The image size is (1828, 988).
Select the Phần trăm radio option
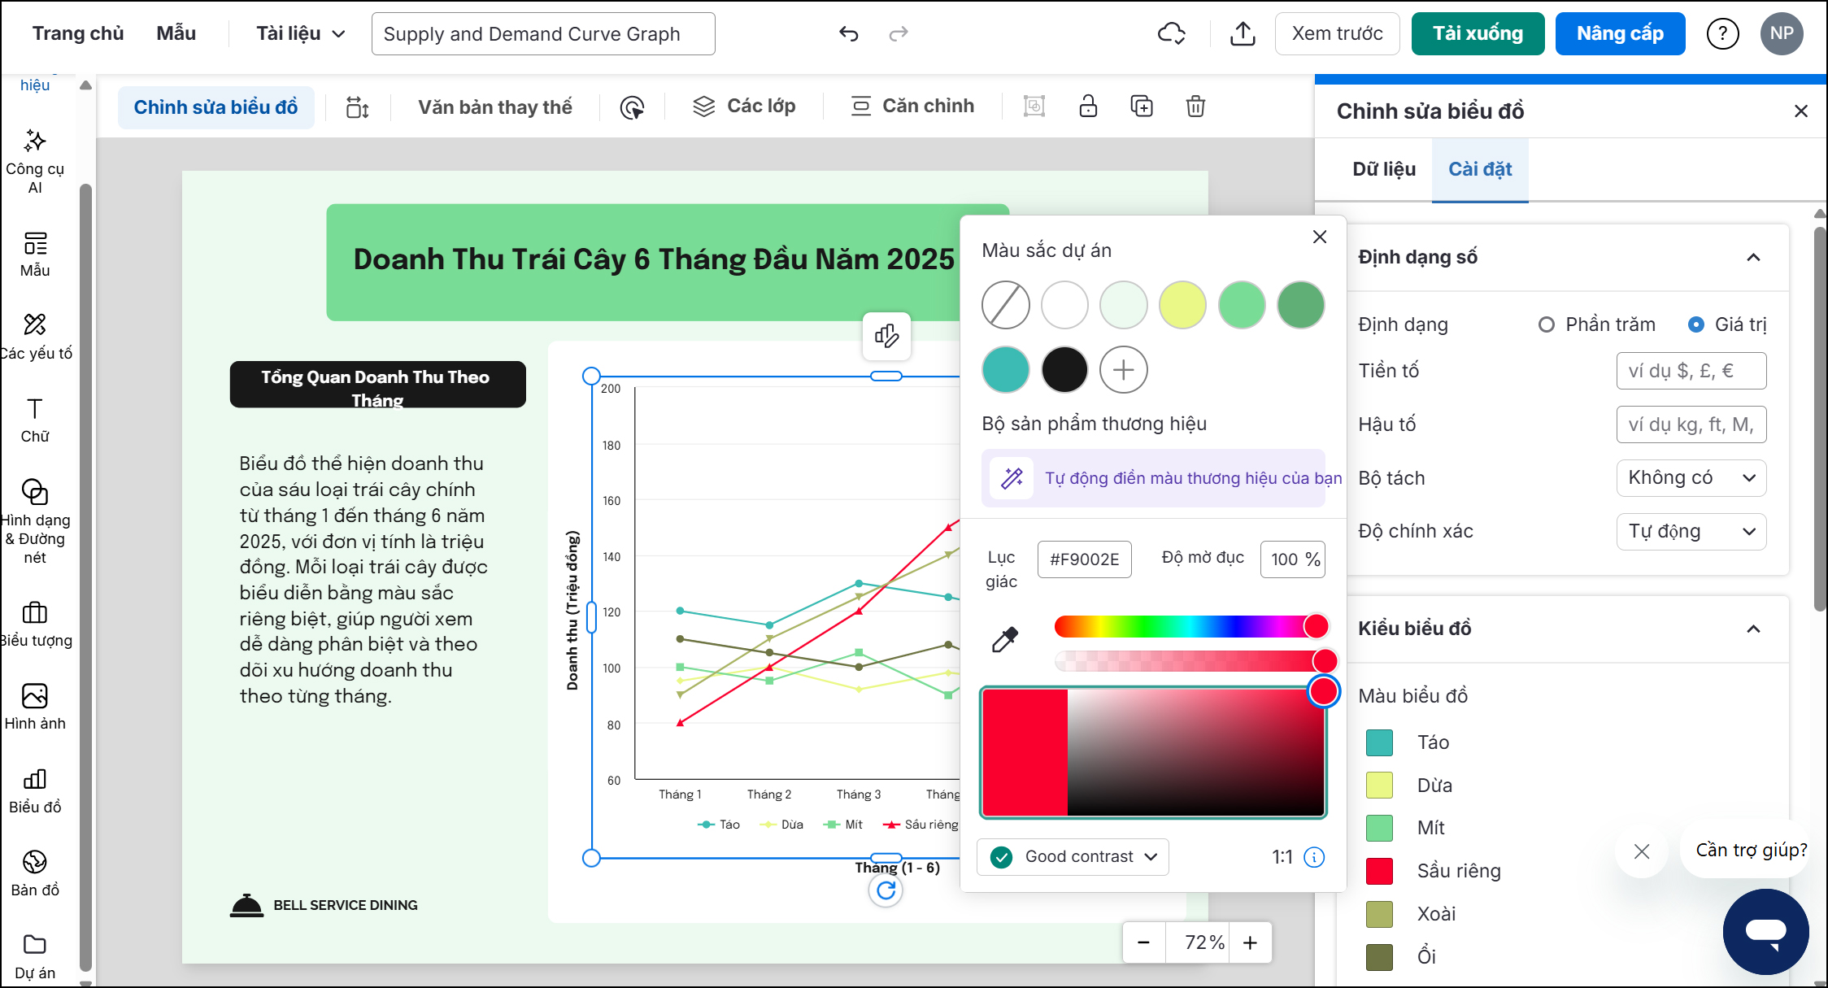coord(1547,324)
